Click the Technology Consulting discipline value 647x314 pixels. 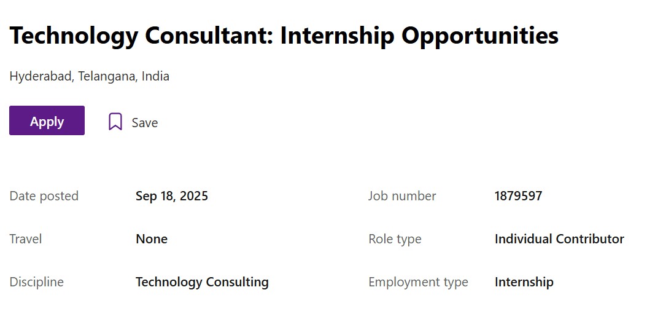coord(202,282)
